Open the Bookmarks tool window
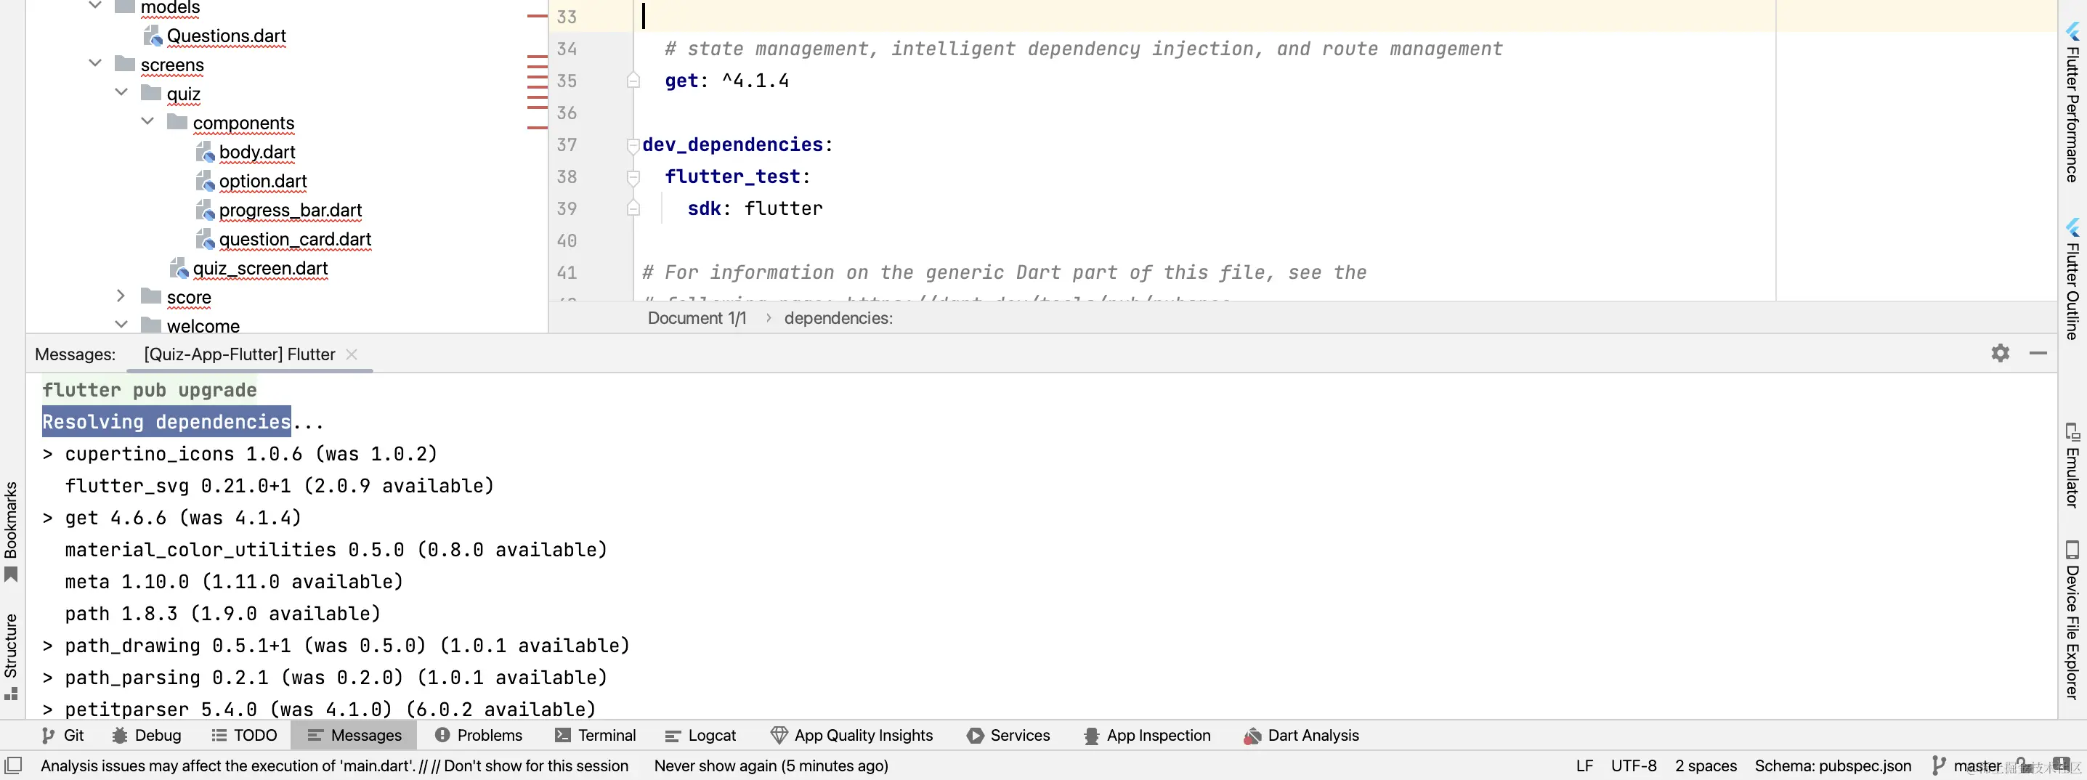 coord(10,532)
